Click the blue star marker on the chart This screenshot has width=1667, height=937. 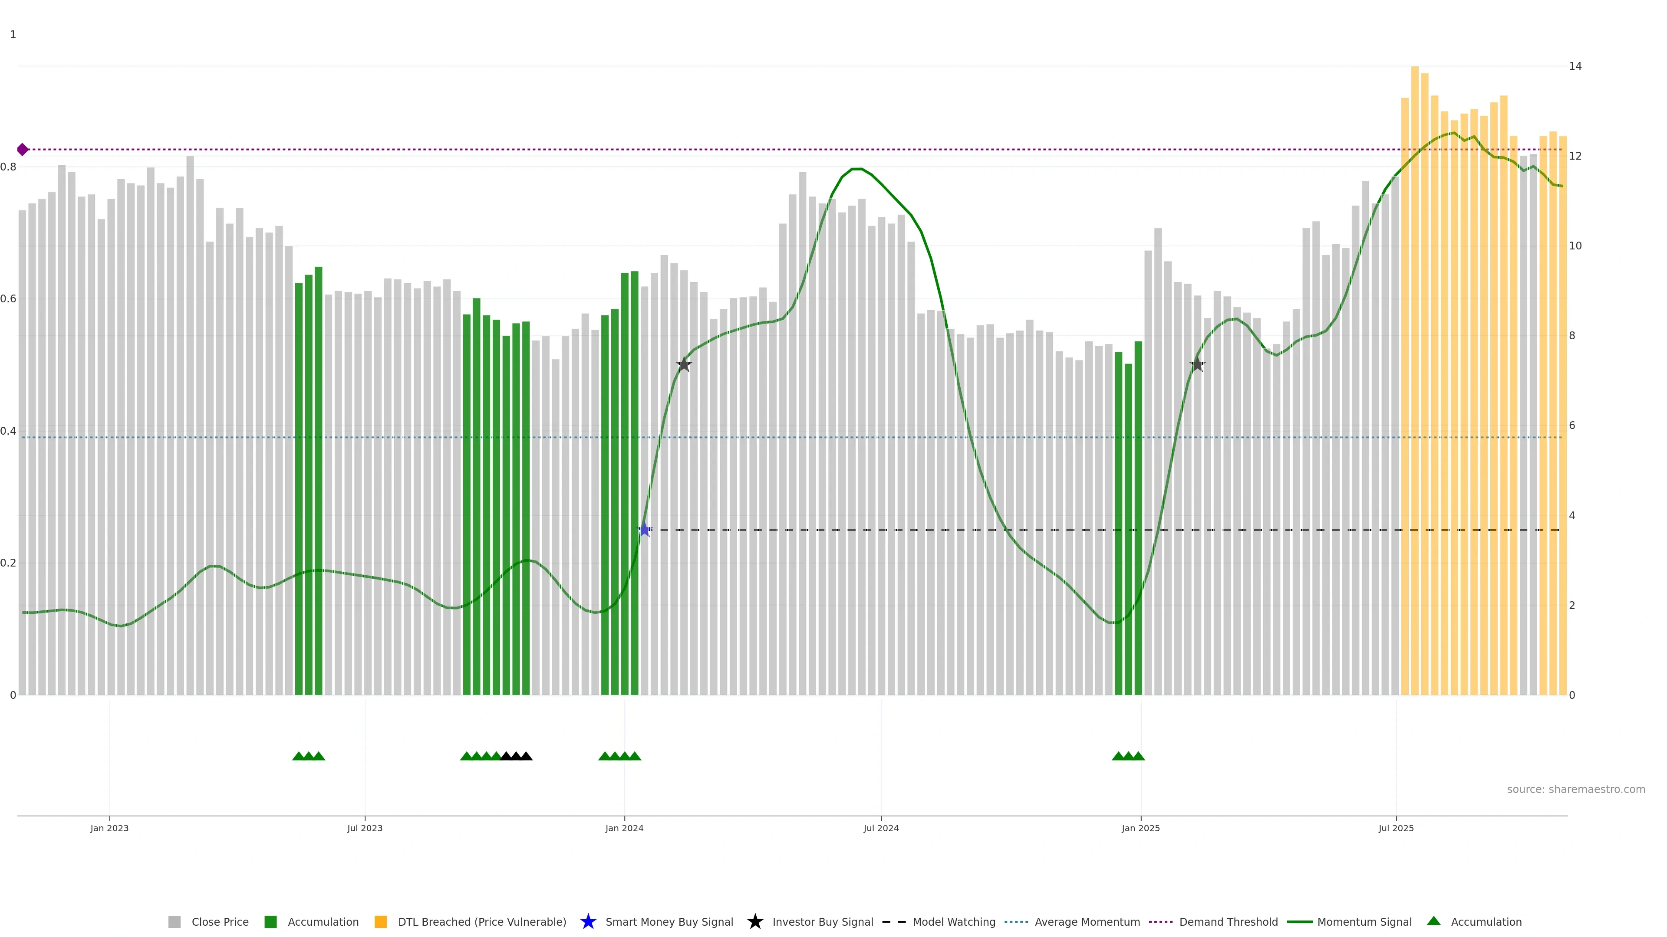tap(645, 530)
